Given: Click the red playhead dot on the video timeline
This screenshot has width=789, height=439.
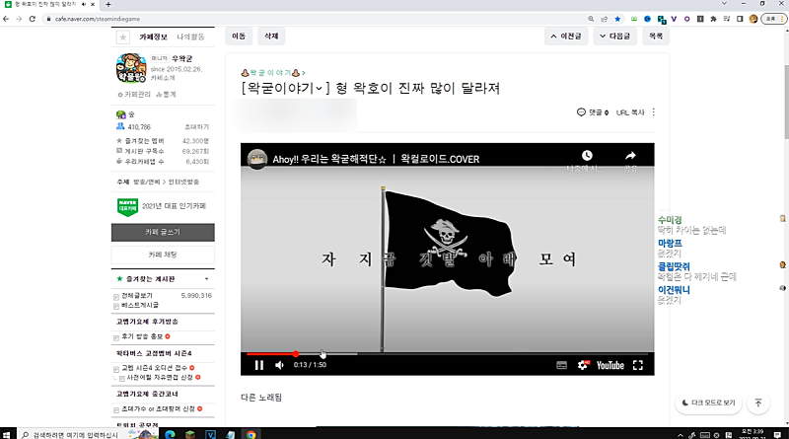Looking at the screenshot, I should pos(296,354).
